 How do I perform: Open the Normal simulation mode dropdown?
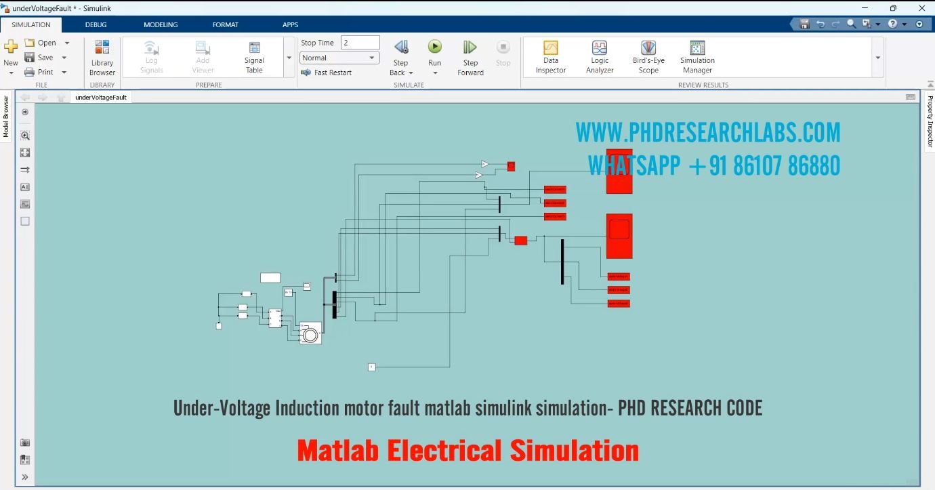tap(339, 58)
